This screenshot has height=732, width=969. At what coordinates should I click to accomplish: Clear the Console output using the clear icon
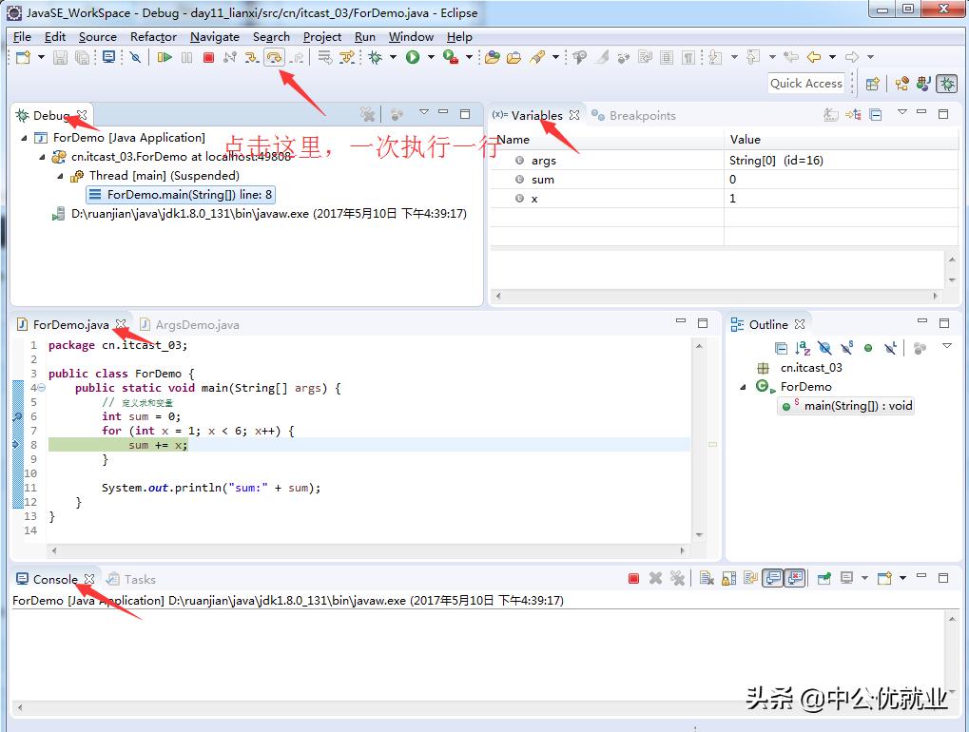(707, 578)
